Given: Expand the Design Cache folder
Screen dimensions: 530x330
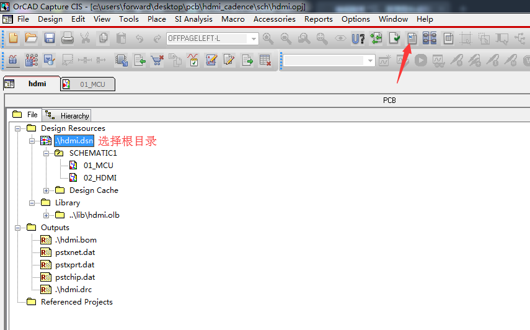Looking at the screenshot, I should 46,190.
